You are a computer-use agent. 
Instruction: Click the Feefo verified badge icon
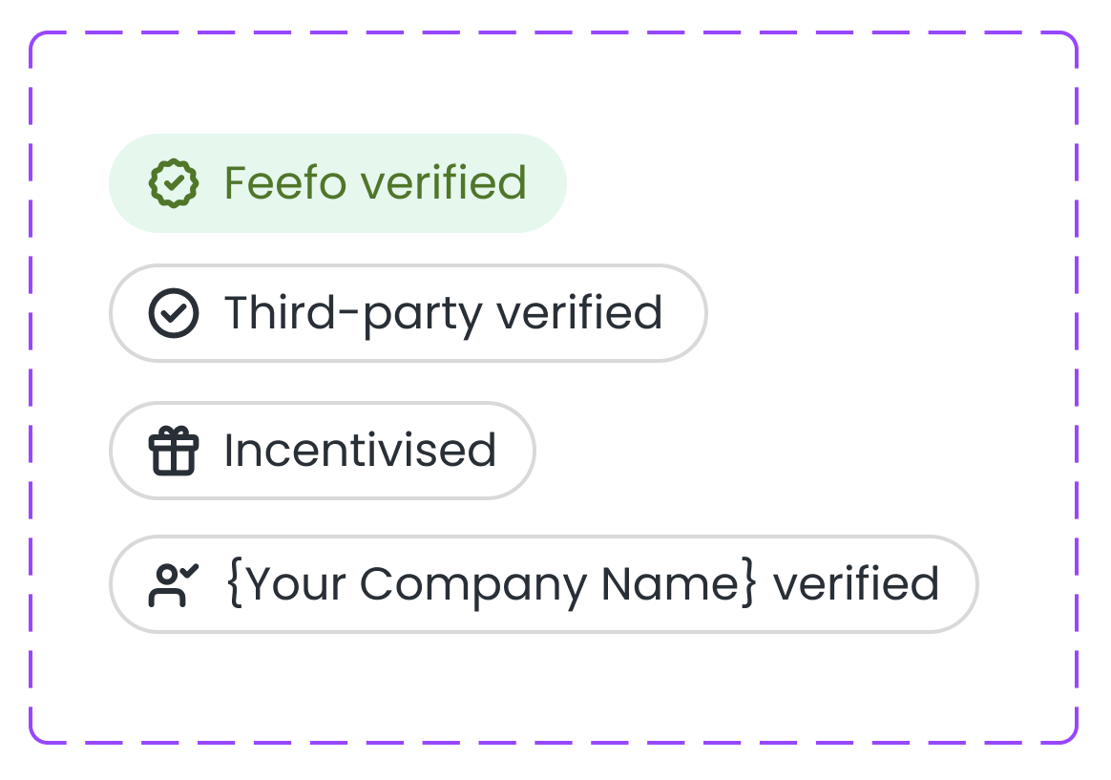click(174, 182)
